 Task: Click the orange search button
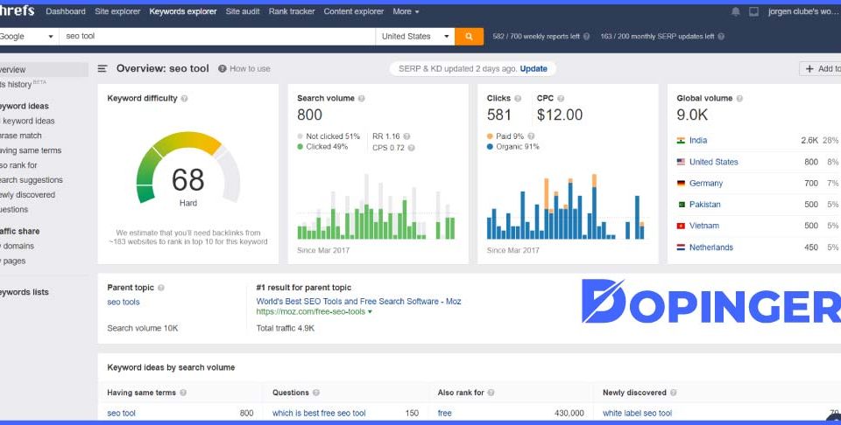(469, 37)
